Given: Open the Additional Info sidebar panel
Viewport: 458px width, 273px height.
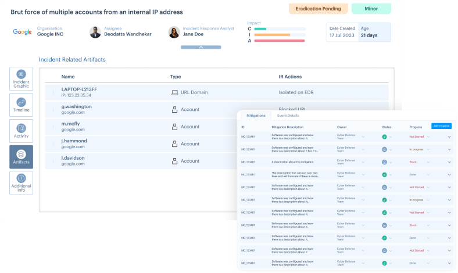Looking at the screenshot, I should point(21,182).
